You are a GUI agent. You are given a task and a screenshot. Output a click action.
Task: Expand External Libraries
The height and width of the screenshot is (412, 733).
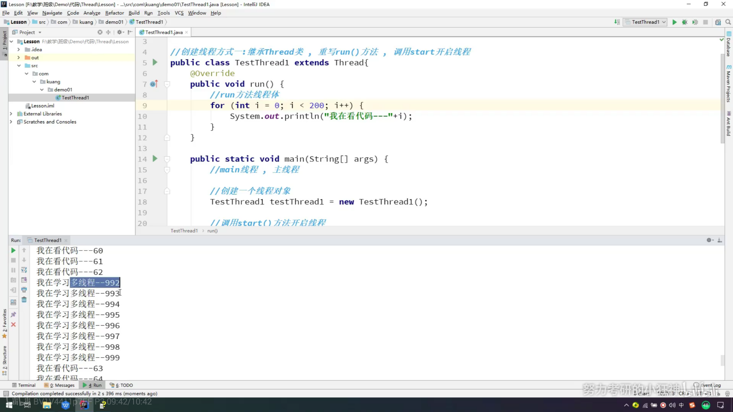[x=11, y=114]
